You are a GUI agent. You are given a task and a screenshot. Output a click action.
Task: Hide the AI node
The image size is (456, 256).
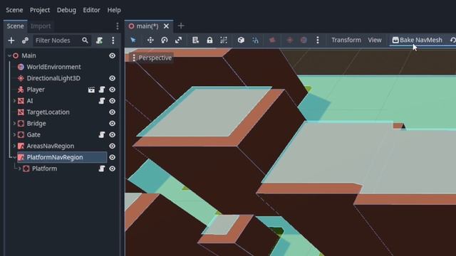pos(113,101)
